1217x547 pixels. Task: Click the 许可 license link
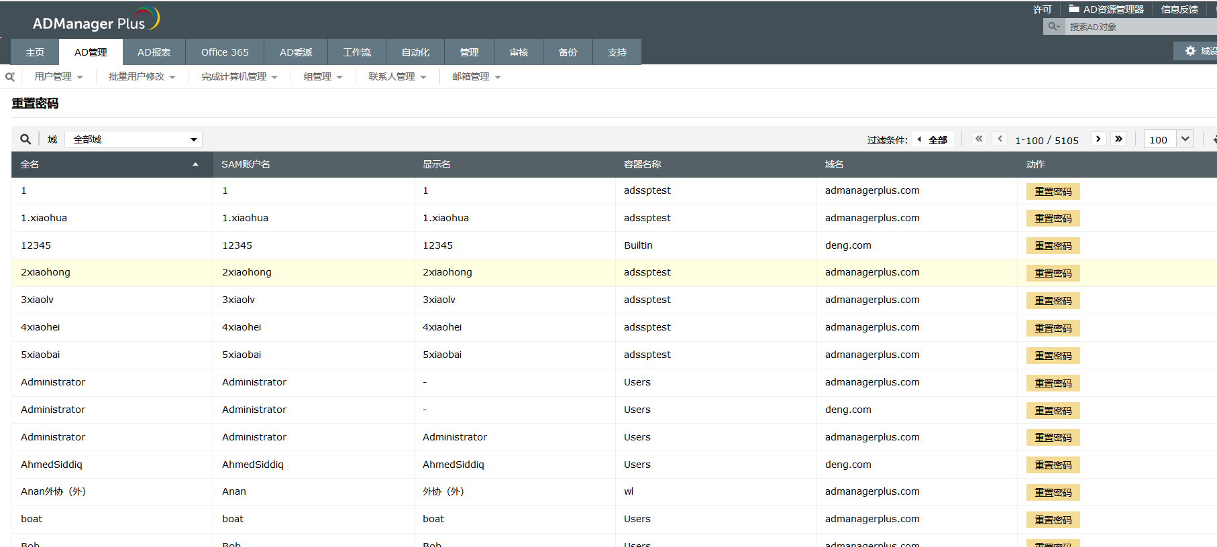1042,9
